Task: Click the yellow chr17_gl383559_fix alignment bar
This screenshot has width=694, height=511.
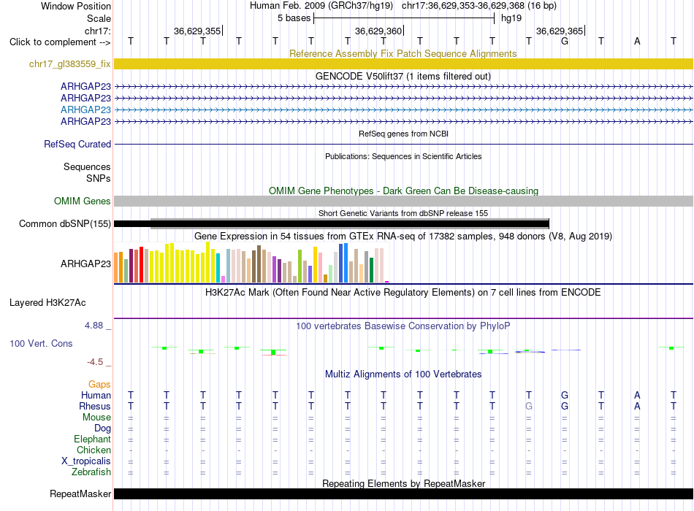Action: [403, 64]
